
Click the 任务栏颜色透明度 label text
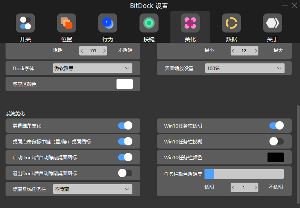(x=183, y=174)
